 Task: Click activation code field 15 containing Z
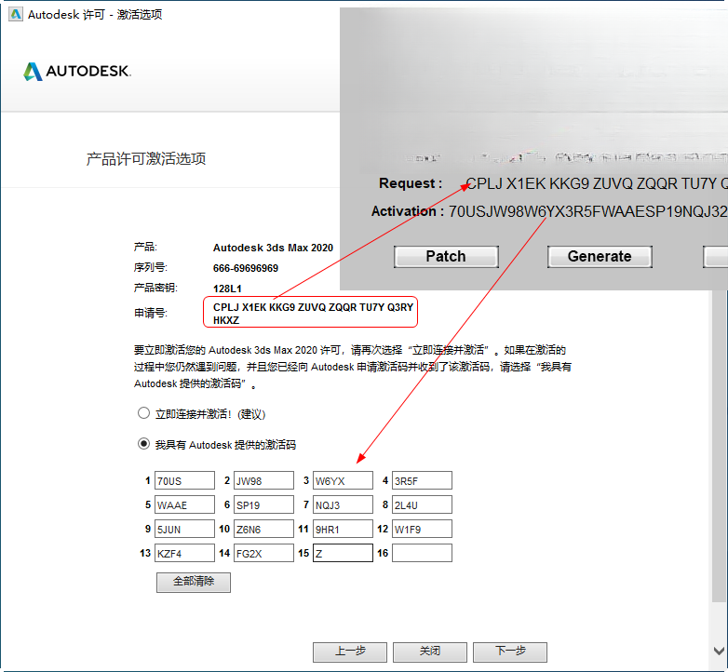[x=343, y=553]
